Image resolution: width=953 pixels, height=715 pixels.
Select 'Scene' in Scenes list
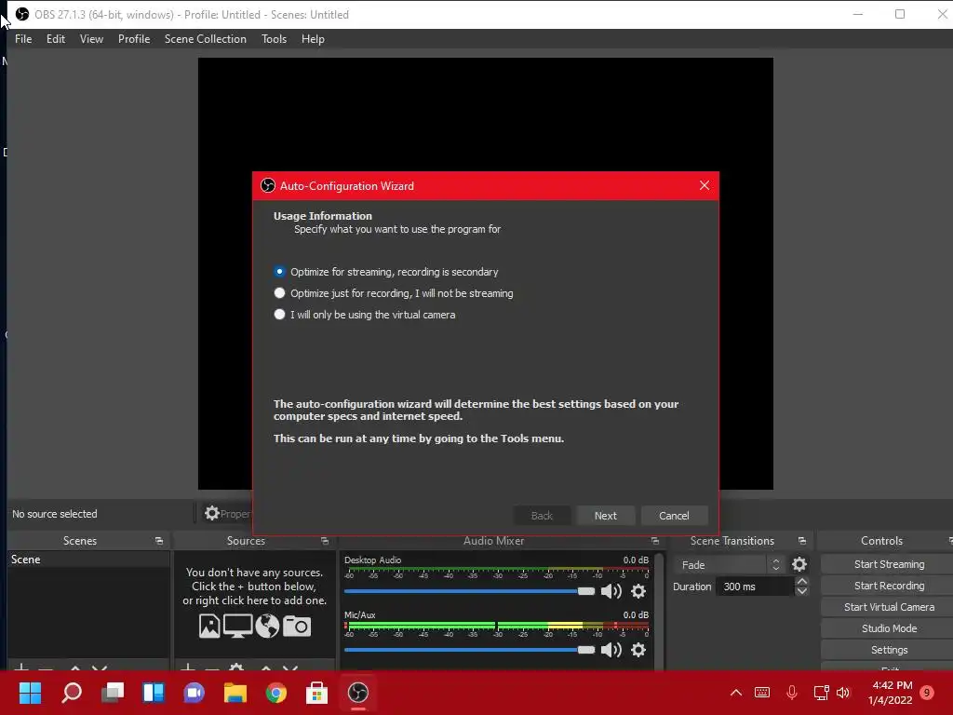88,560
